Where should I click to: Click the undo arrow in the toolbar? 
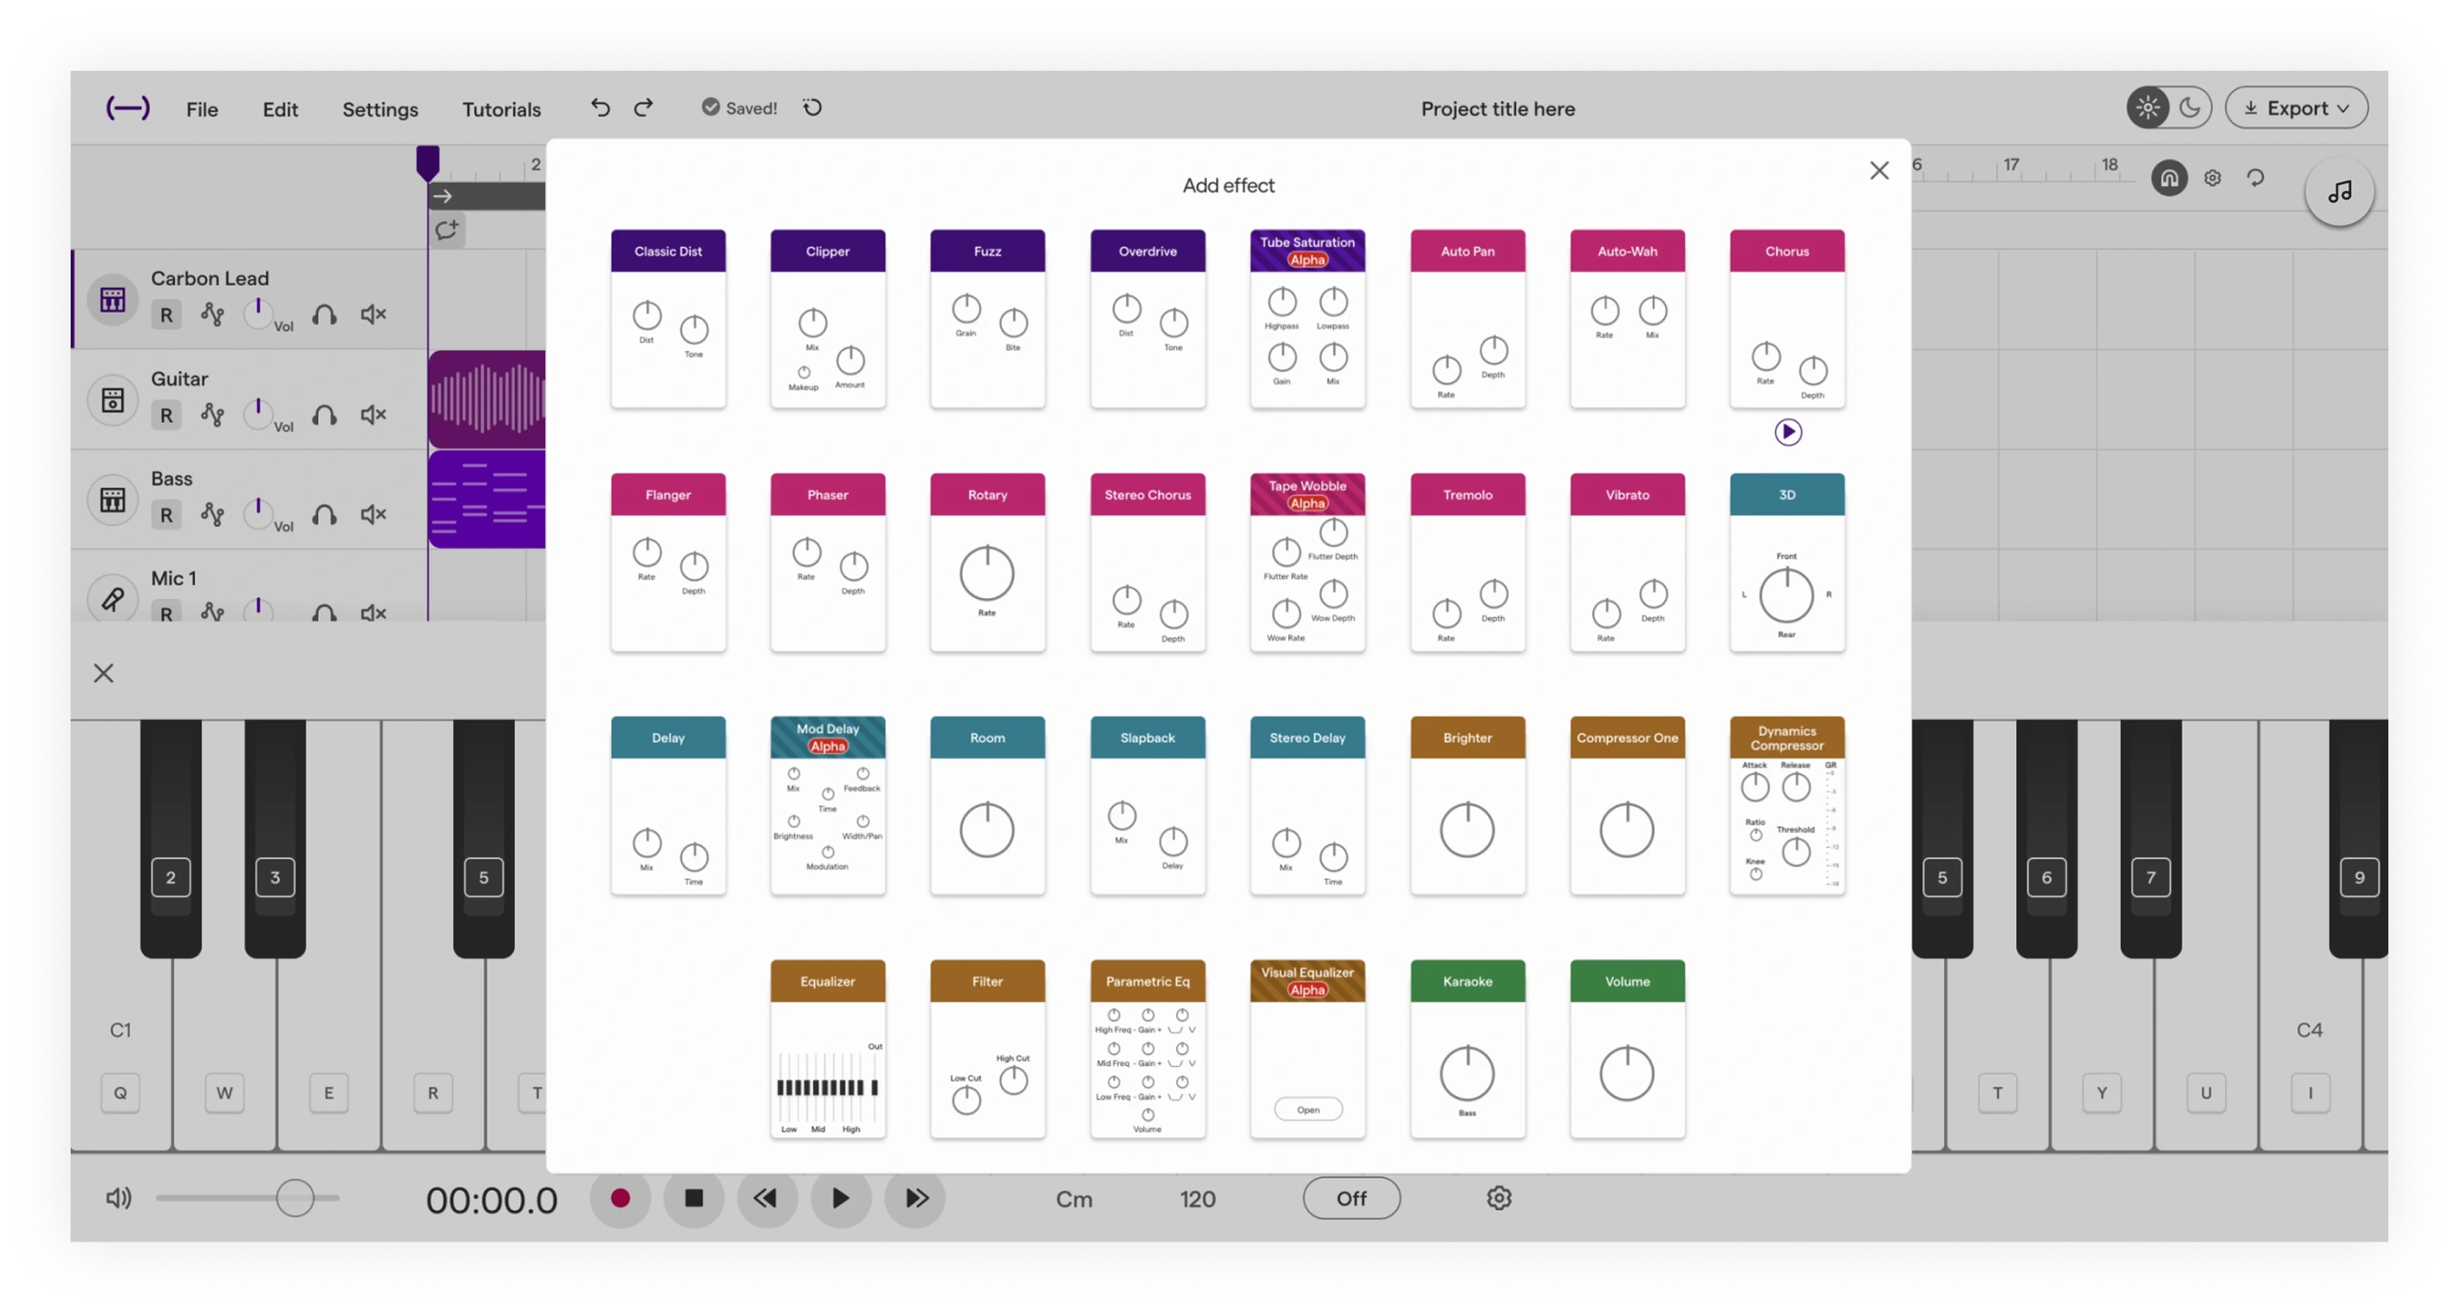pos(599,108)
